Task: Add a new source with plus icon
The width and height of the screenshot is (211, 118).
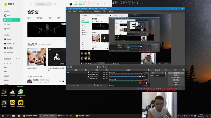Action: tap(89, 85)
